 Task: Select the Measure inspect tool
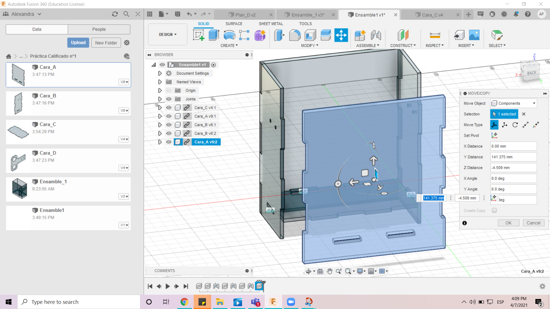tap(435, 35)
